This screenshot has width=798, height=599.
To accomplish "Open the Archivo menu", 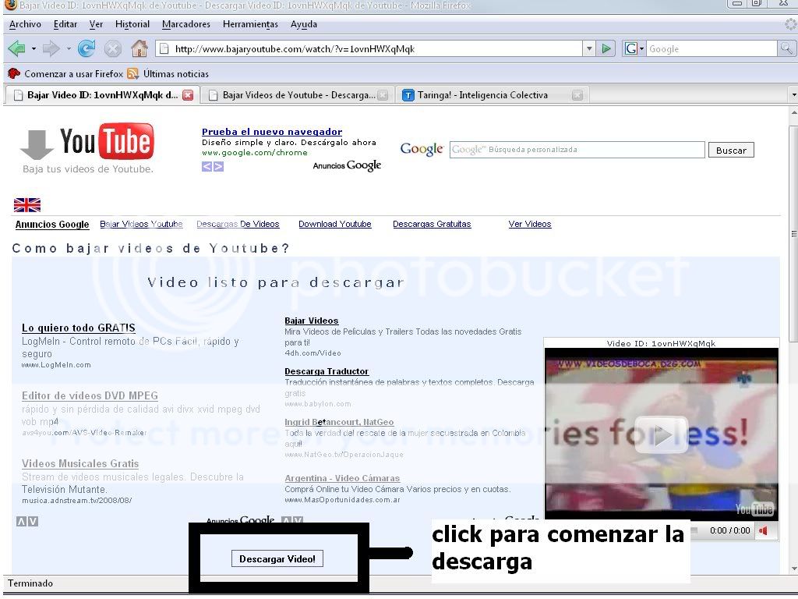I will (25, 24).
